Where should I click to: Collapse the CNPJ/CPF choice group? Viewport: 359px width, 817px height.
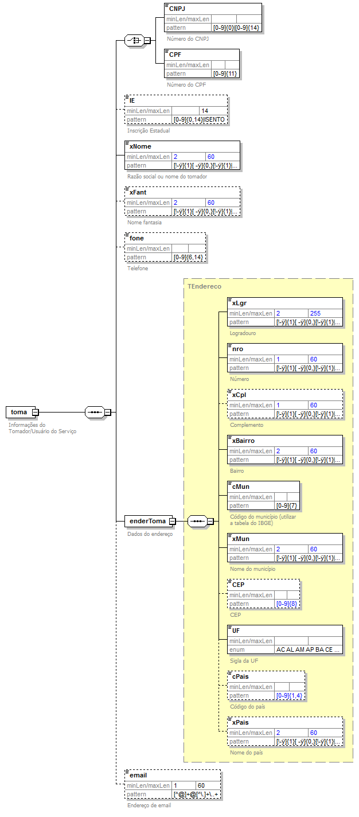pos(147,40)
